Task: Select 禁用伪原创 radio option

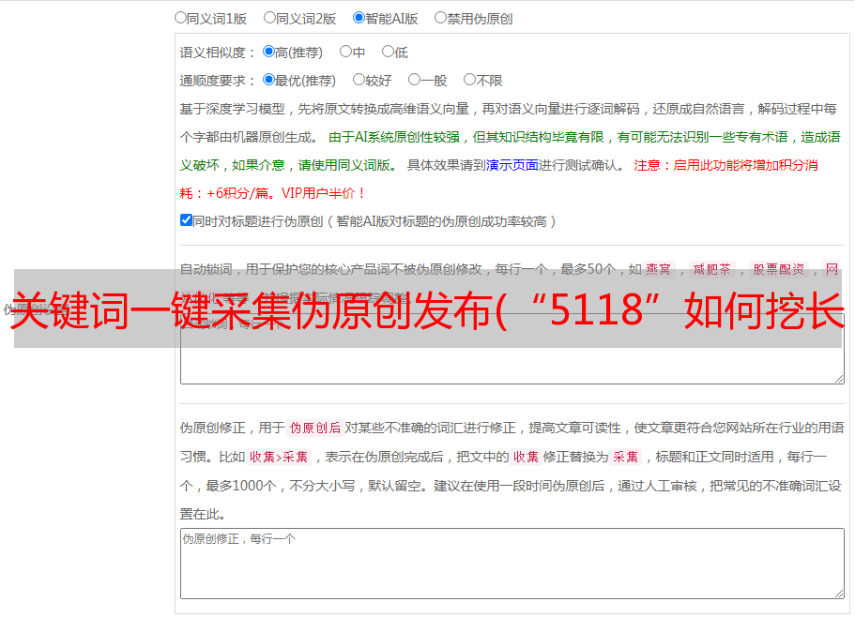Action: [x=440, y=18]
